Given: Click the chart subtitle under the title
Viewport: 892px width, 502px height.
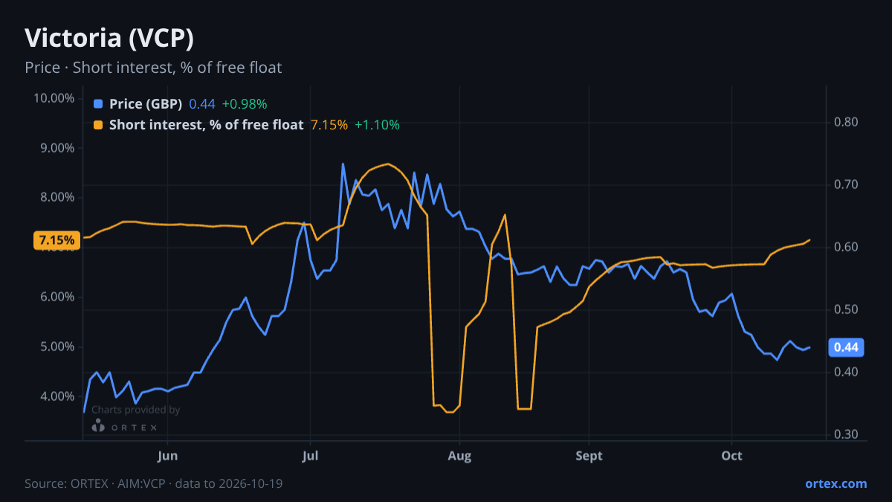Looking at the screenshot, I should point(153,68).
